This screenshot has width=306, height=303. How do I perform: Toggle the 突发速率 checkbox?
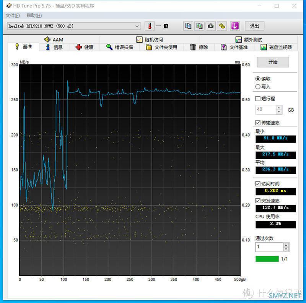[x=258, y=201]
